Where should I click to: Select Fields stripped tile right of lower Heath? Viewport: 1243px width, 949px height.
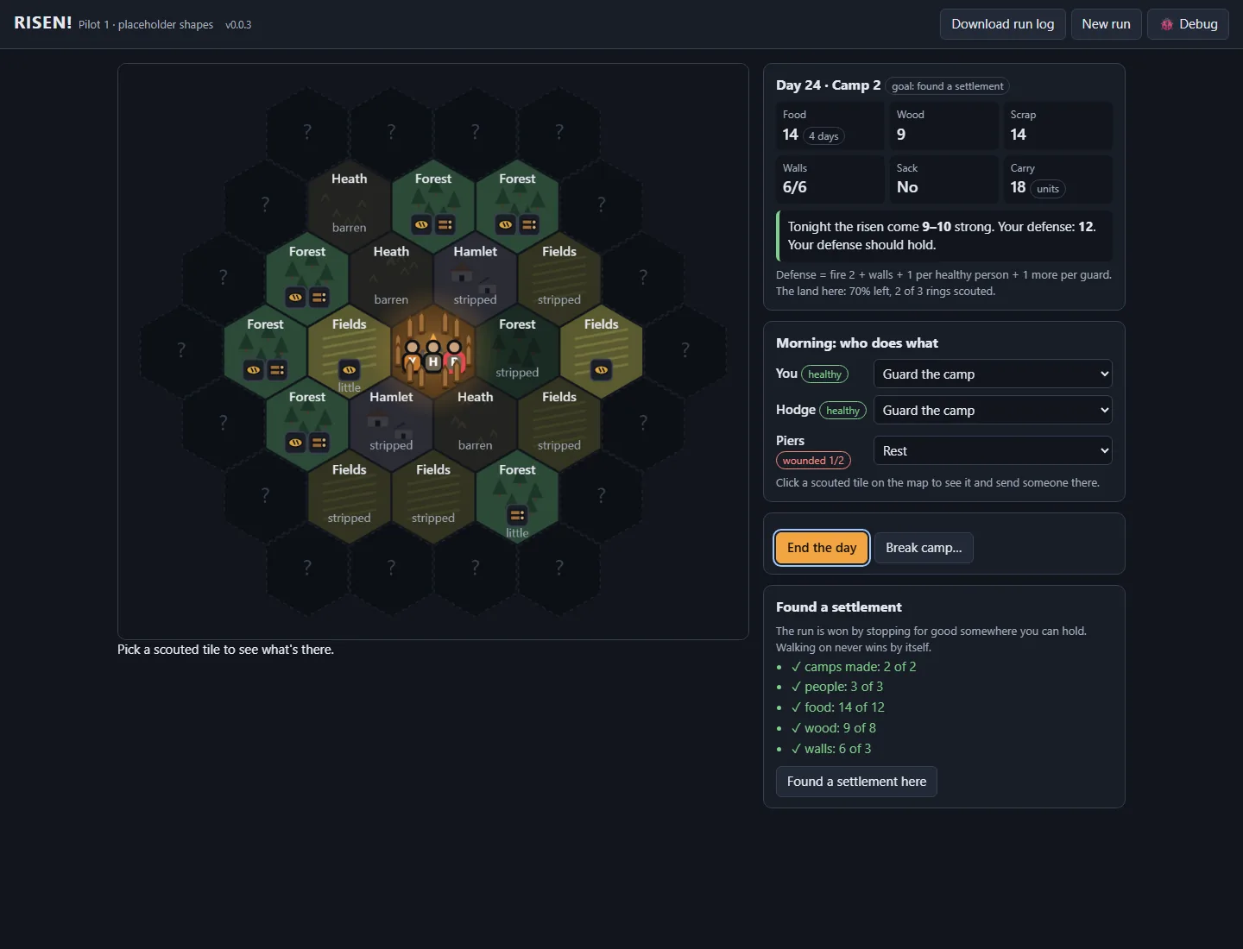[559, 422]
